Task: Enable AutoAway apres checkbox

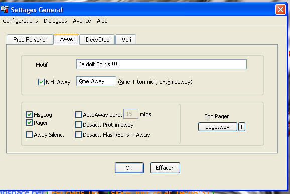Action: click(x=78, y=114)
